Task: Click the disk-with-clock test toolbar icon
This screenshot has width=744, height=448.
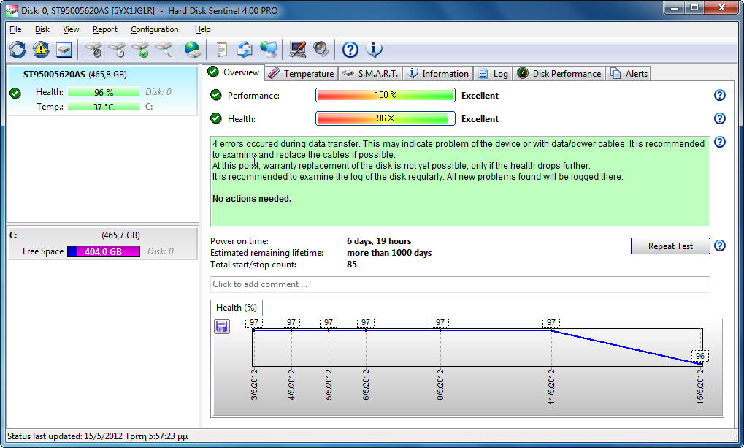Action: click(x=117, y=50)
